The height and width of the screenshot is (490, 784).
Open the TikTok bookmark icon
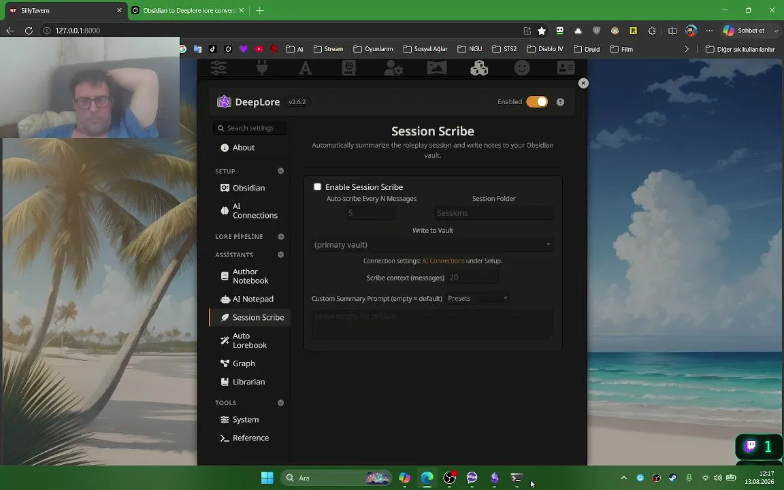213,49
